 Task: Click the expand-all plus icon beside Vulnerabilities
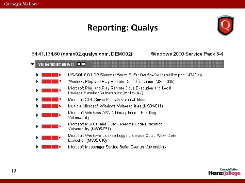(79, 64)
